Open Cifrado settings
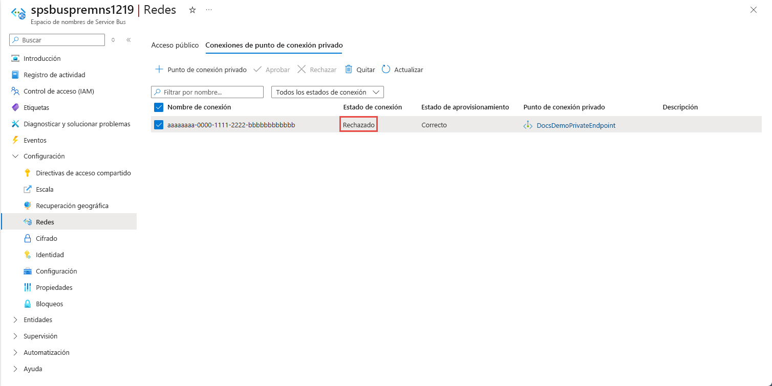772x386 pixels. click(47, 238)
